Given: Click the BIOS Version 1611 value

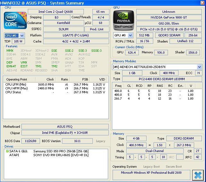Looking at the screenshot, I should tap(77, 141).
